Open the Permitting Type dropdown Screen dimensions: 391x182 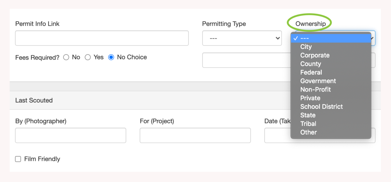[242, 38]
